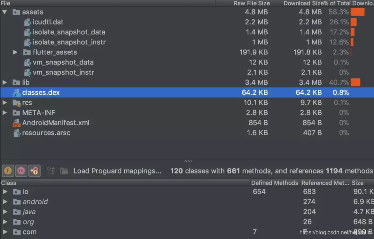The width and height of the screenshot is (374, 239).
Task: Click the 191.9 KB raw size value
Action: point(253,52)
